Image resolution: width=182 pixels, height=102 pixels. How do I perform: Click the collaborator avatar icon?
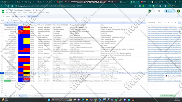(149, 11)
